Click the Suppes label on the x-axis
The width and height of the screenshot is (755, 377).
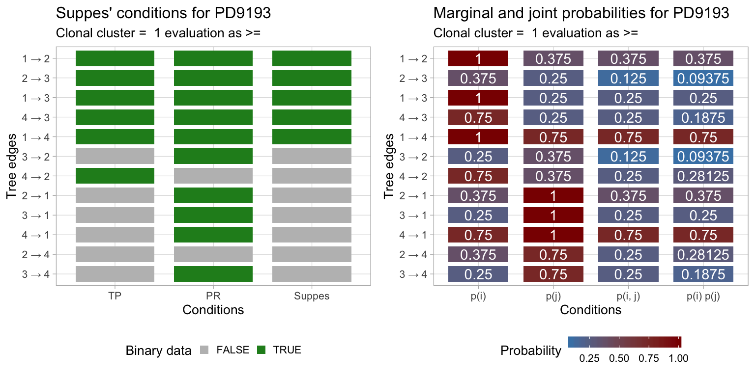coord(312,296)
